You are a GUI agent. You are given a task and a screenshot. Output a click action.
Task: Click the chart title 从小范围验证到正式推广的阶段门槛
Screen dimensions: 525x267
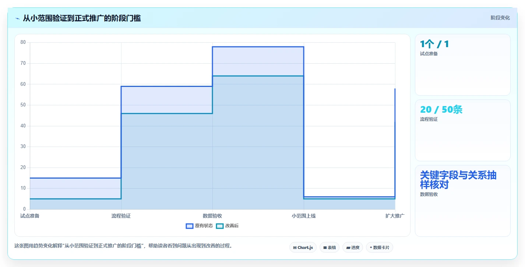click(x=82, y=18)
